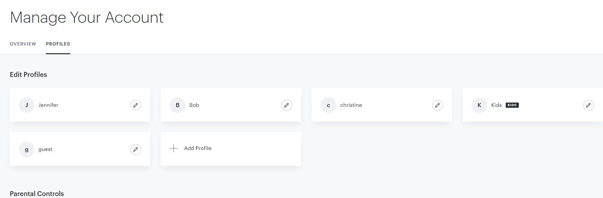Click the pencil edit icon for Jennifer

pyautogui.click(x=136, y=105)
